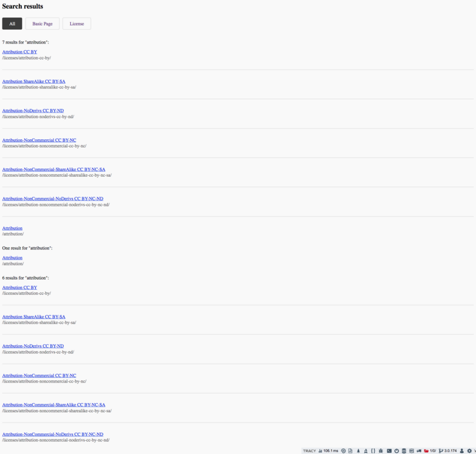The image size is (476, 454).
Task: Open the user silhouette icon in Tracy bar
Action: click(x=461, y=451)
